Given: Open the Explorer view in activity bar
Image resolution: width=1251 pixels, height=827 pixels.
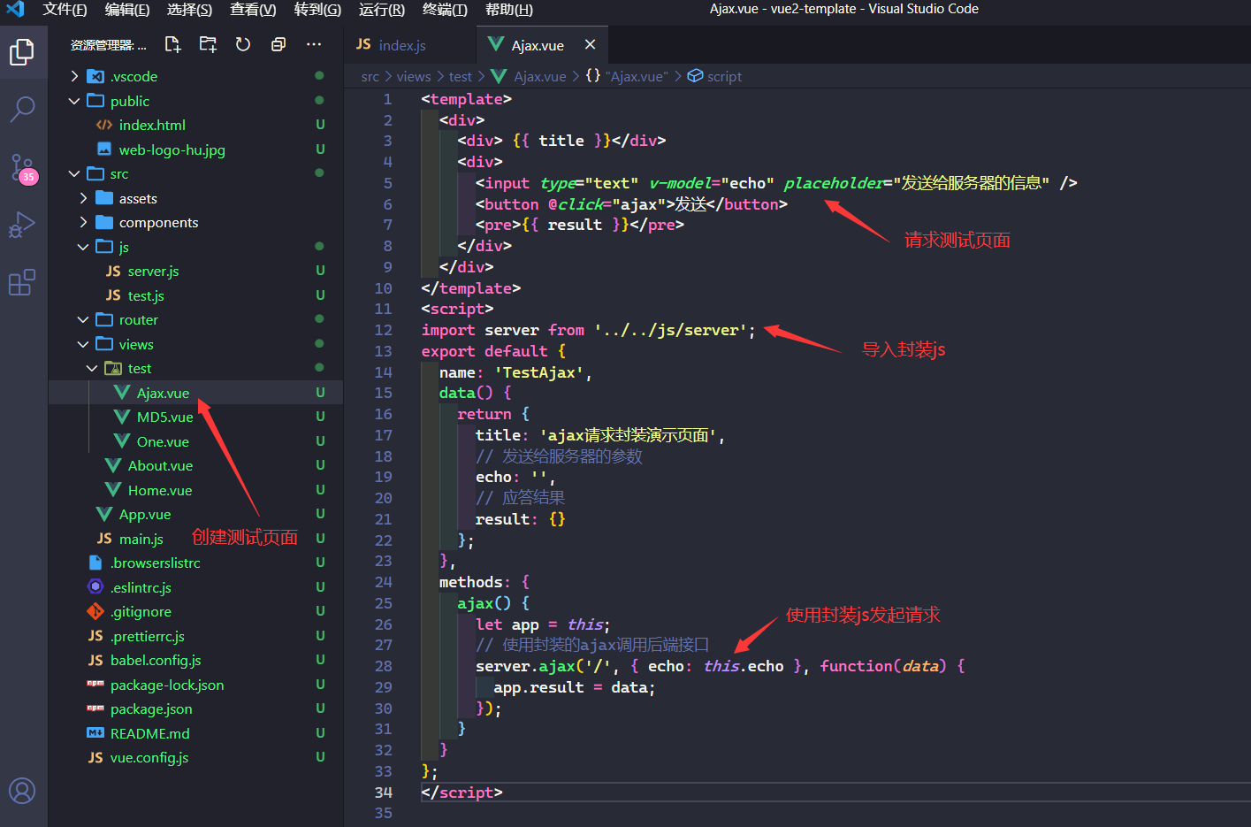Looking at the screenshot, I should 22,52.
